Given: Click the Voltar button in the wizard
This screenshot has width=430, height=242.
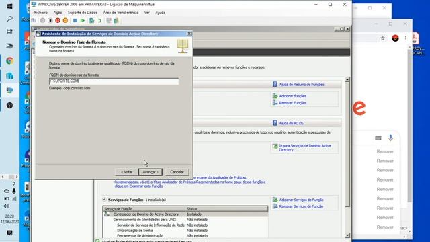Looking at the screenshot, I should (127, 172).
